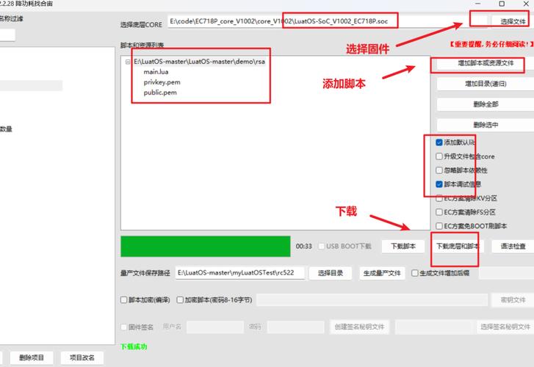Enable EC方案清除KV分区 checkbox
The image size is (534, 367).
[x=439, y=198]
